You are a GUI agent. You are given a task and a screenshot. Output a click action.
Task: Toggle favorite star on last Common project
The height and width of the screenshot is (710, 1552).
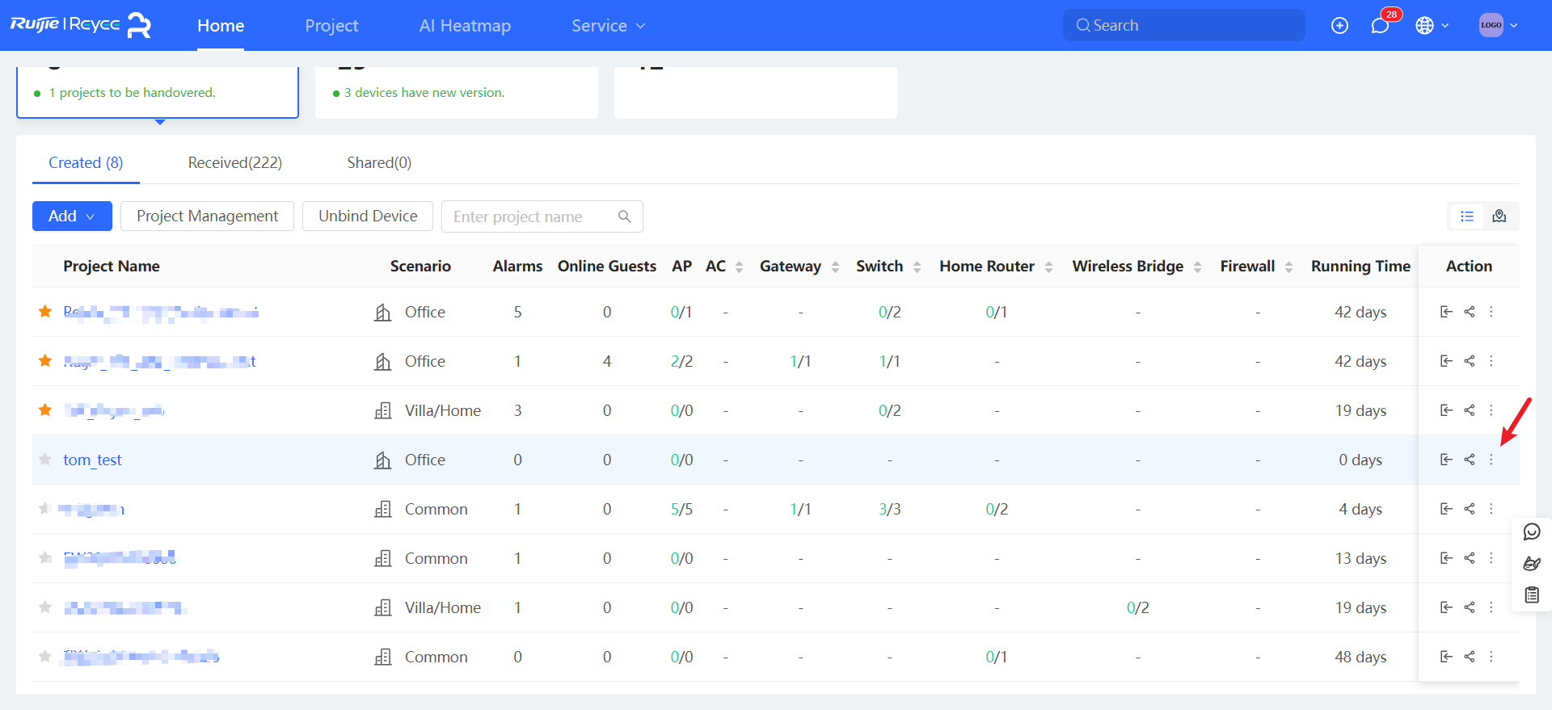point(45,657)
